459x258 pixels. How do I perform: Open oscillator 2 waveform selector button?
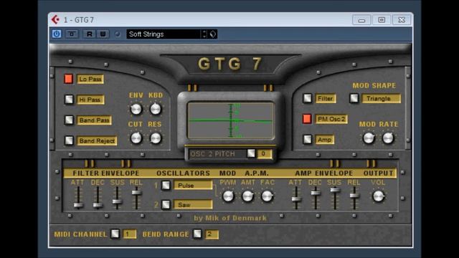[x=166, y=204]
